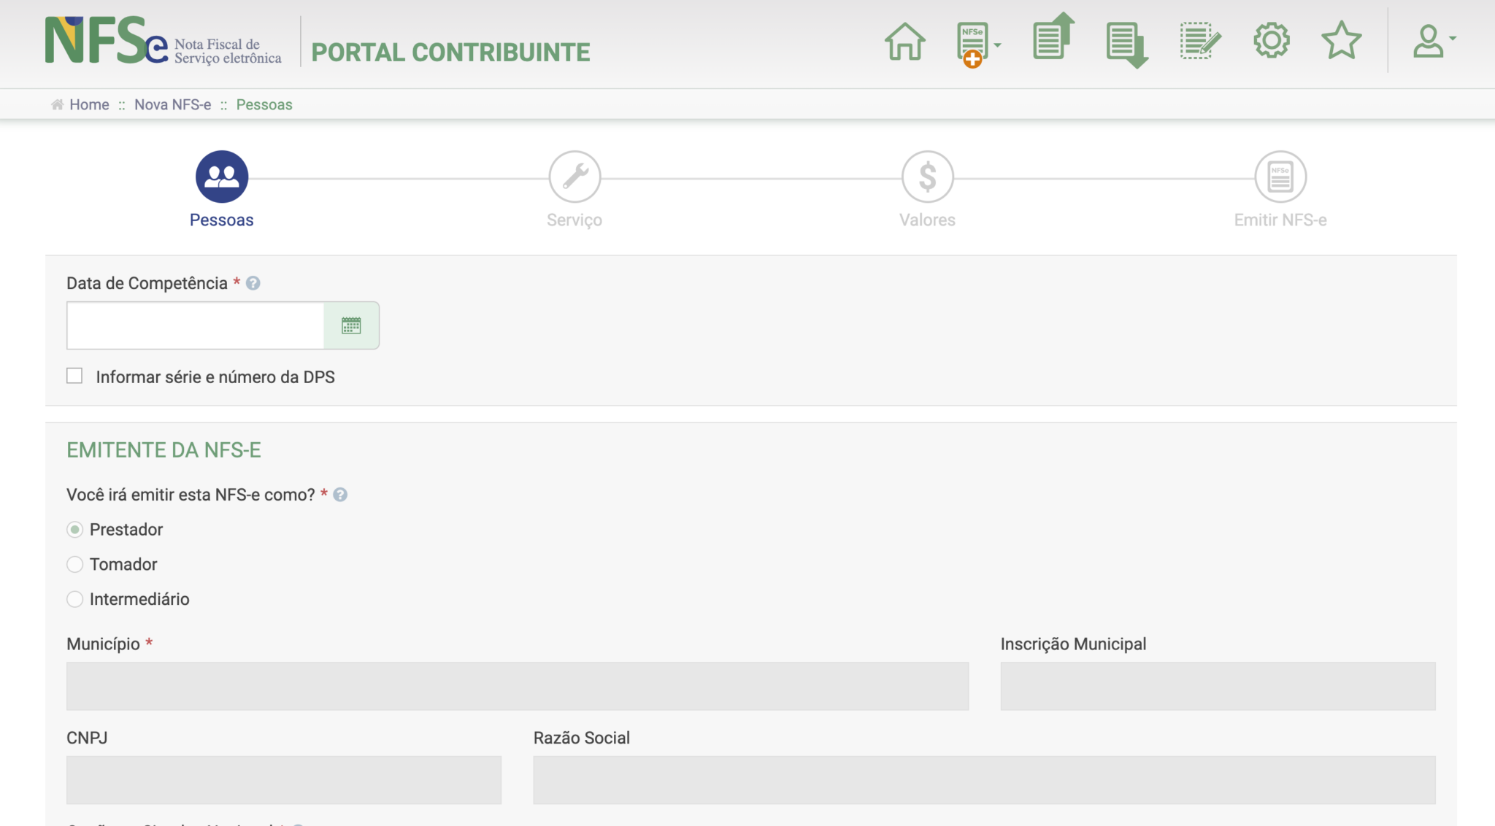Open the Nova NFS-e breadcrumb link
Viewport: 1495px width, 826px height.
172,104
